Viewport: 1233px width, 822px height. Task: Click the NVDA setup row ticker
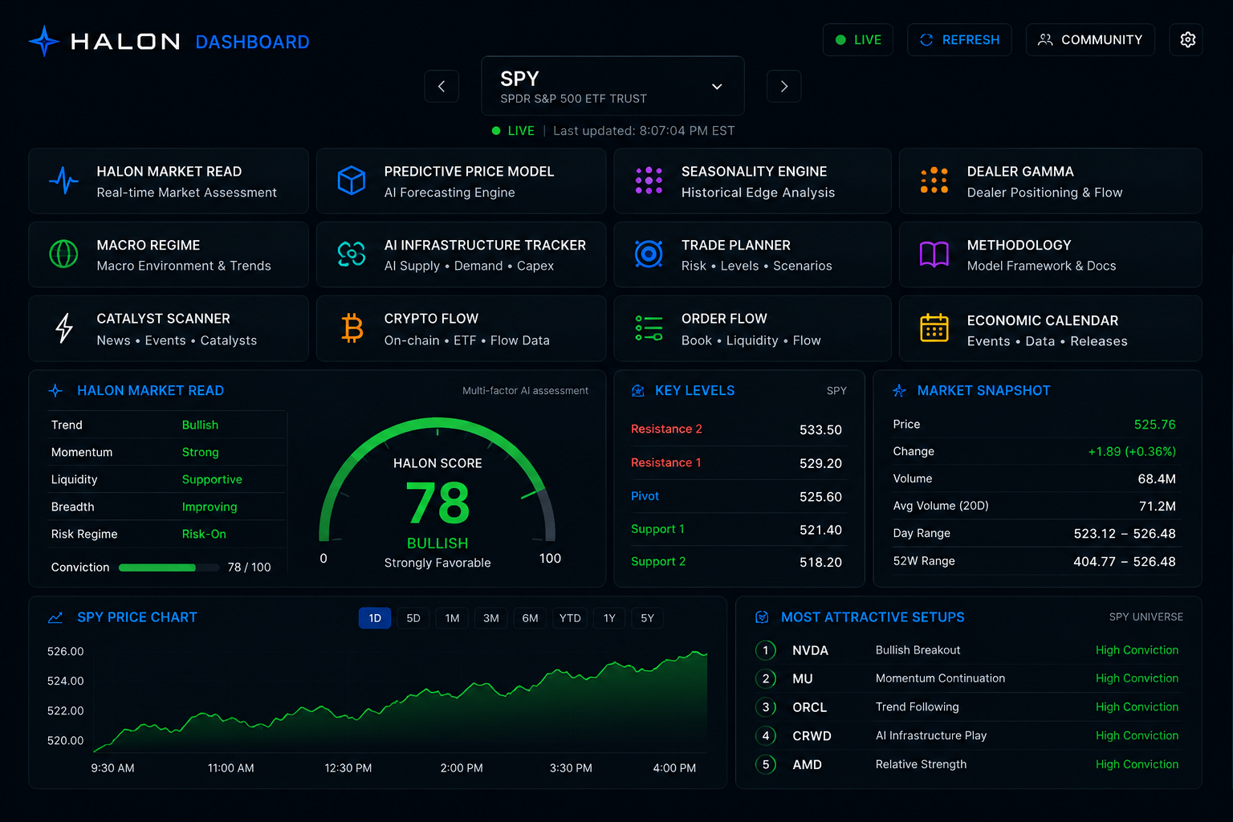tap(810, 650)
